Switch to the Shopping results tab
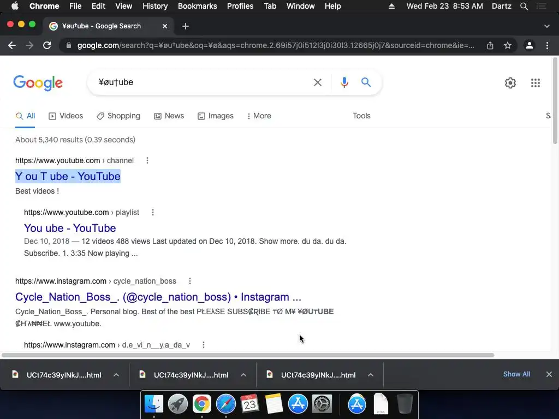Image resolution: width=559 pixels, height=419 pixels. click(118, 116)
